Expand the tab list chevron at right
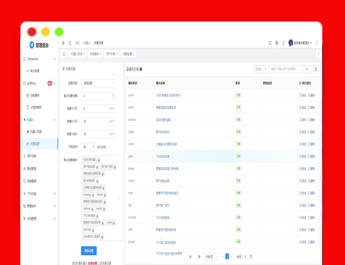Image resolution: width=345 pixels, height=265 pixels. click(x=318, y=54)
